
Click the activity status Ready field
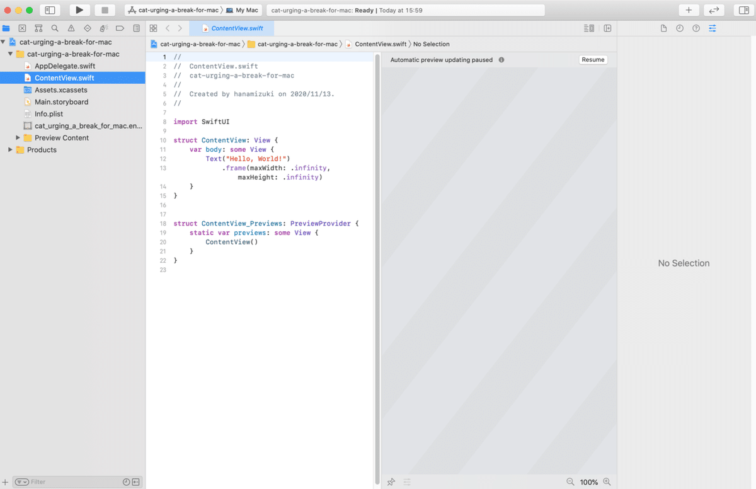click(x=406, y=10)
